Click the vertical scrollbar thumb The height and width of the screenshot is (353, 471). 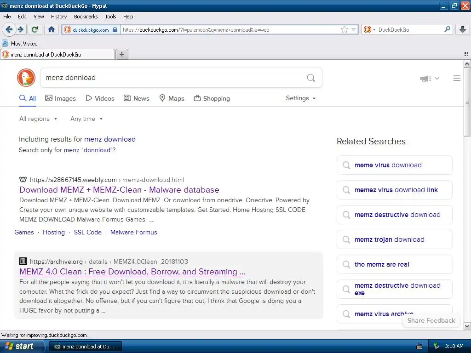point(467,102)
